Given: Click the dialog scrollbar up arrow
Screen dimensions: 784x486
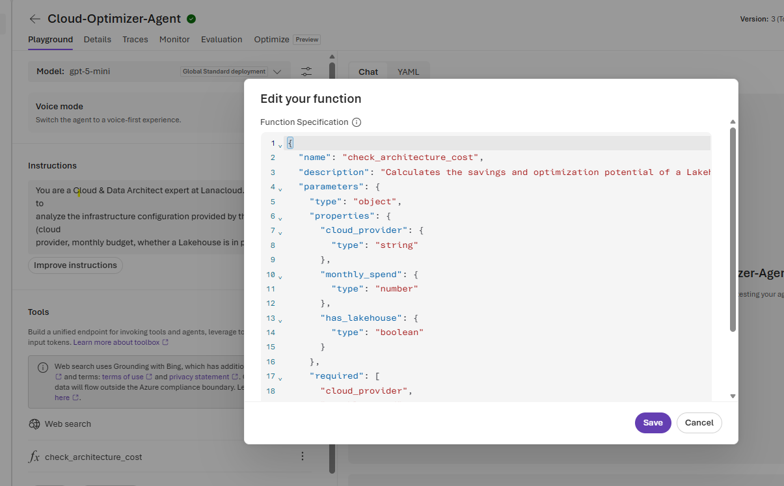Looking at the screenshot, I should pyautogui.click(x=733, y=122).
